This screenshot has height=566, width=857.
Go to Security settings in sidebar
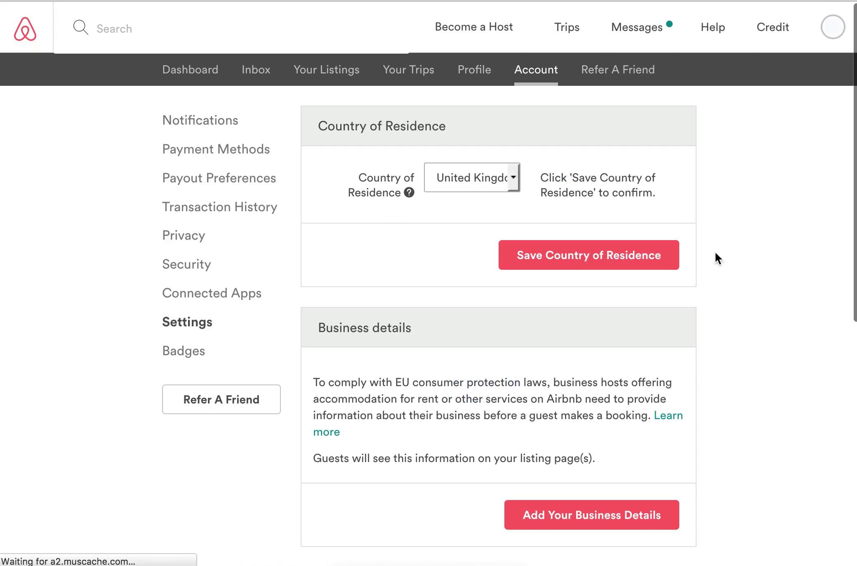(x=186, y=264)
